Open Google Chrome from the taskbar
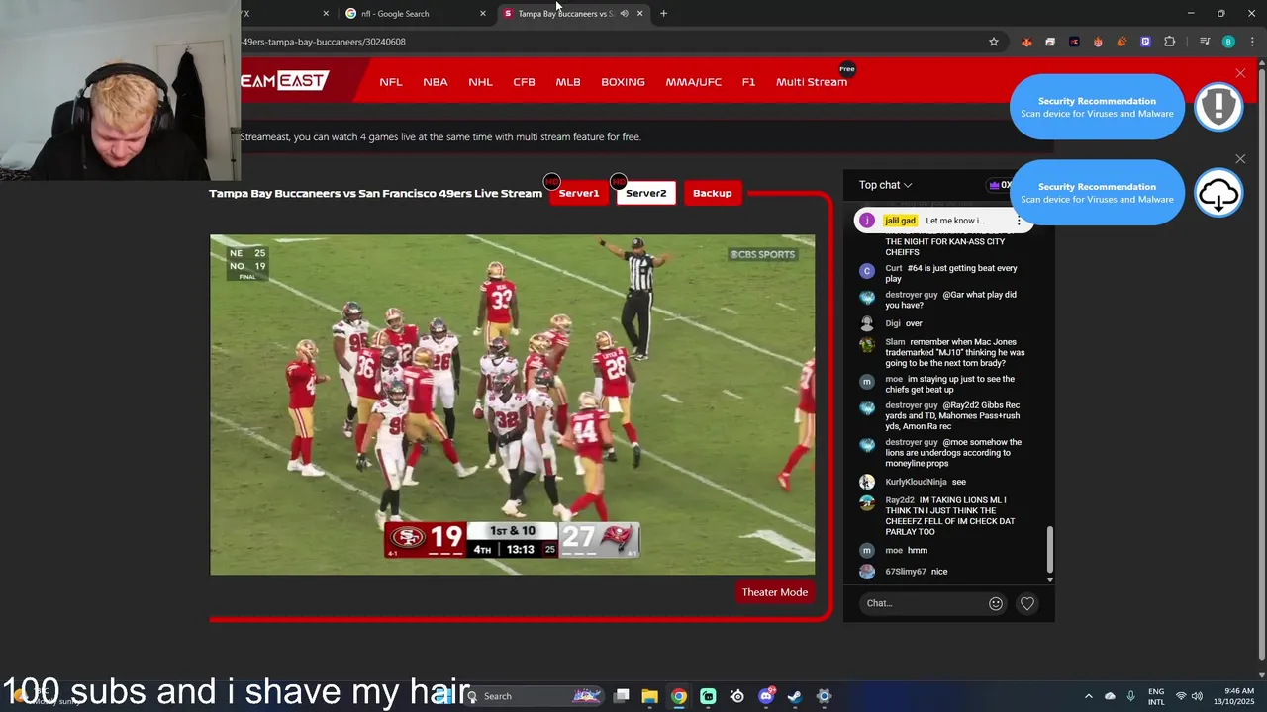Image resolution: width=1267 pixels, height=712 pixels. pos(679,696)
